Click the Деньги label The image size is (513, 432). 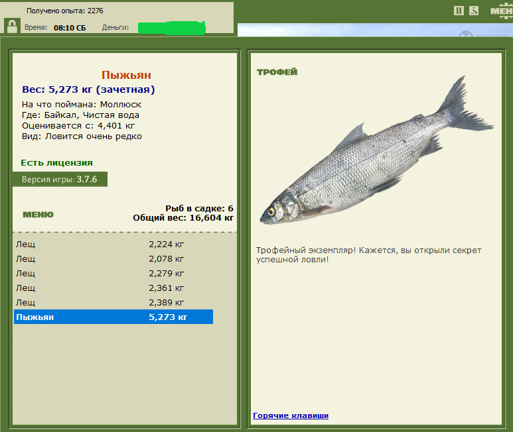115,27
